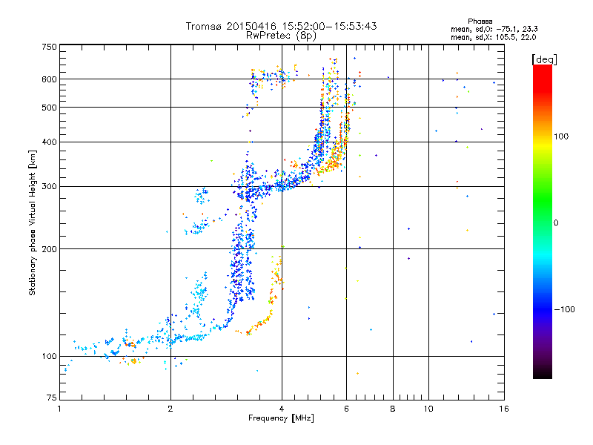
Task: Click the '[deg]' colorbar unit label
Action: [x=544, y=59]
